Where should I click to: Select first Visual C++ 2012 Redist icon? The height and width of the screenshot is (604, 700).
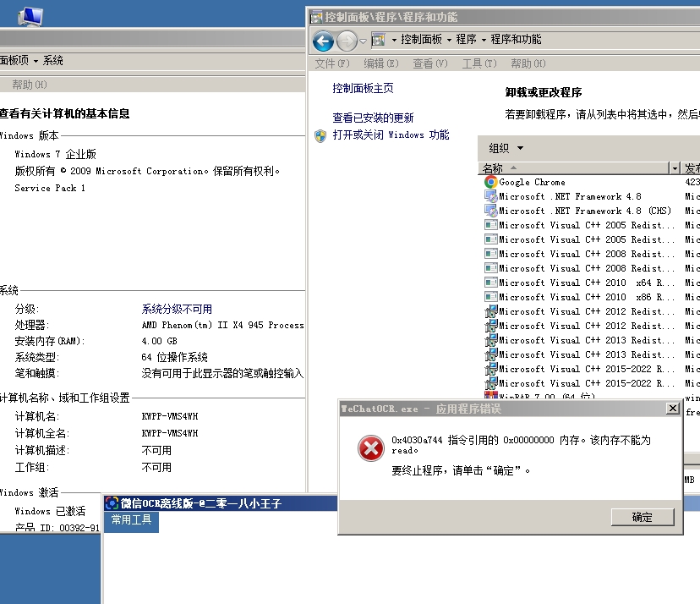click(490, 311)
